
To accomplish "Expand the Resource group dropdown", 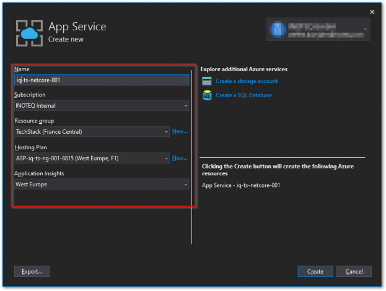I will [x=92, y=132].
